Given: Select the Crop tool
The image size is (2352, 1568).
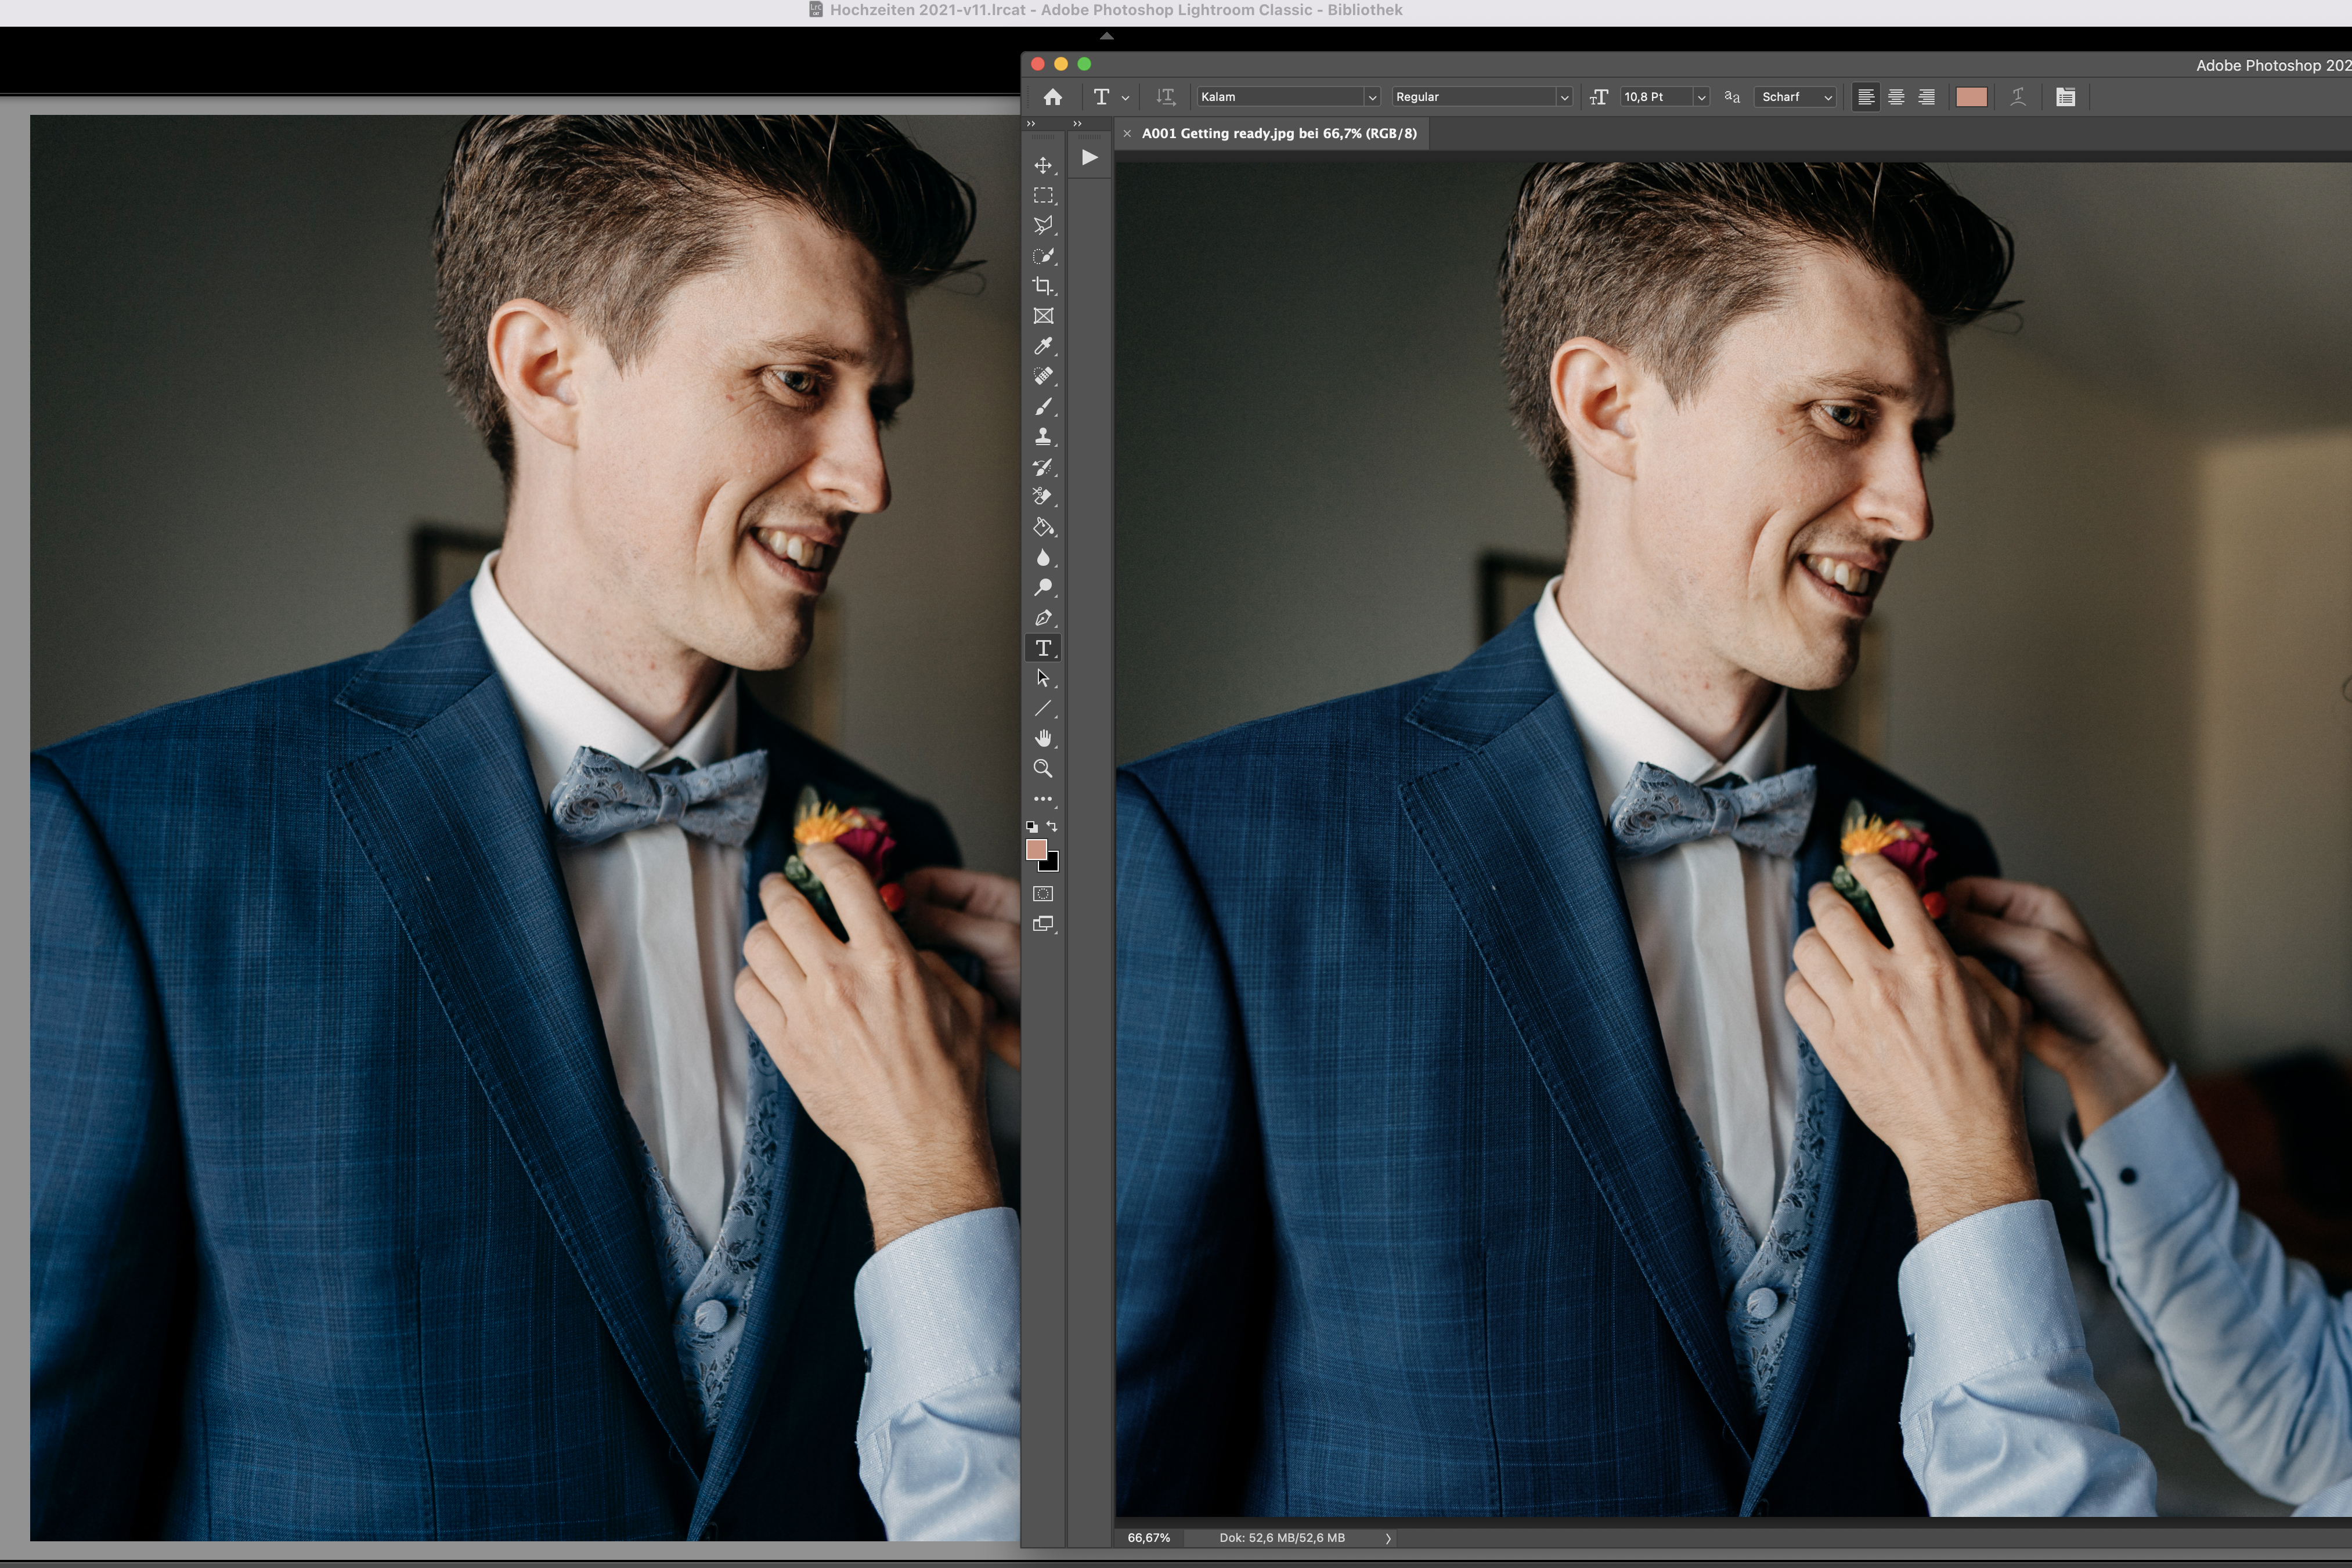Looking at the screenshot, I should (x=1043, y=286).
